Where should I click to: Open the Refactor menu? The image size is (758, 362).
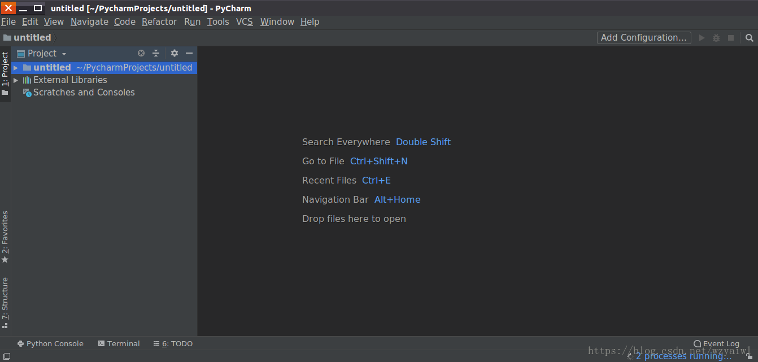pos(159,21)
